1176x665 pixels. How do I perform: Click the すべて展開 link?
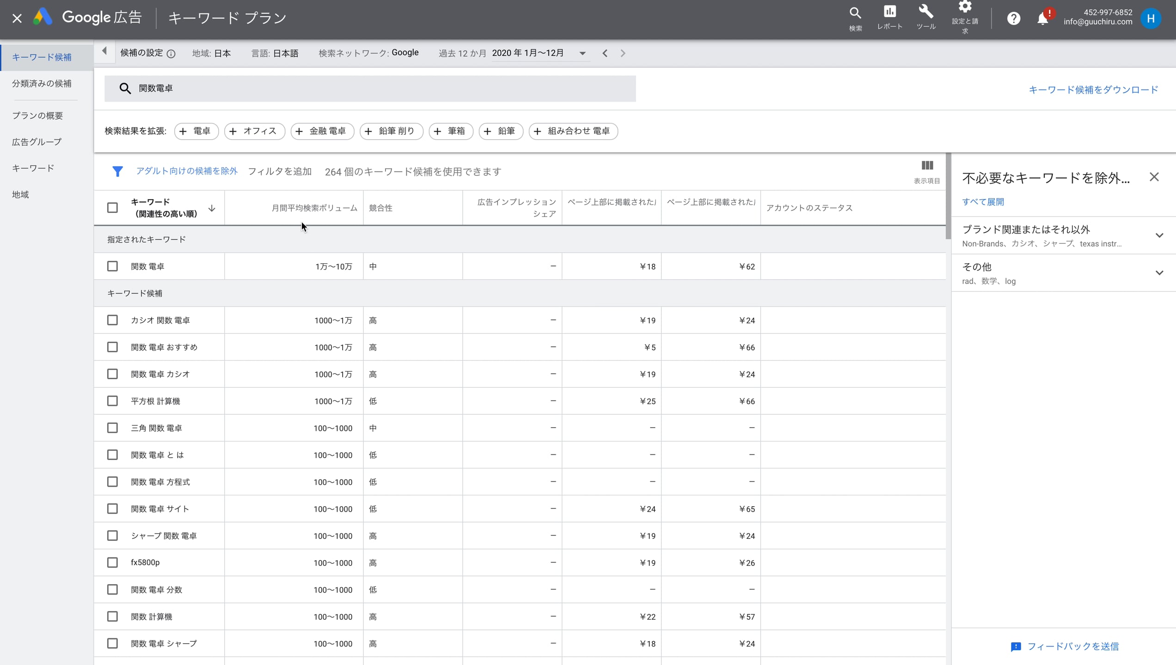(x=983, y=202)
